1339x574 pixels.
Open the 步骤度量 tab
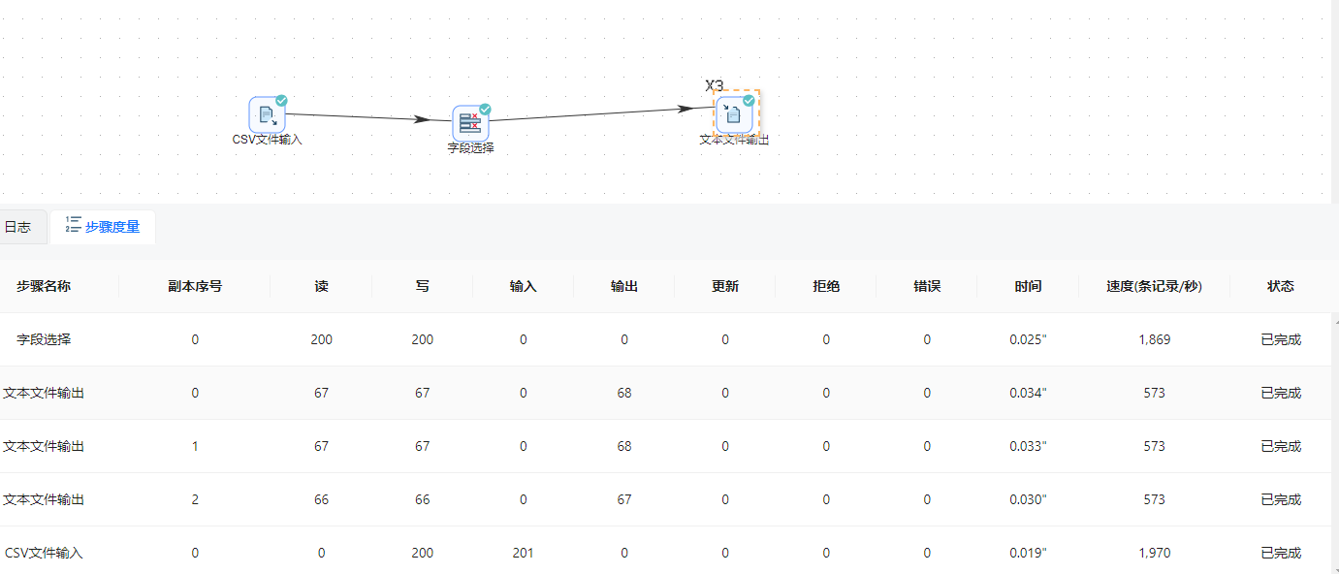pos(112,227)
